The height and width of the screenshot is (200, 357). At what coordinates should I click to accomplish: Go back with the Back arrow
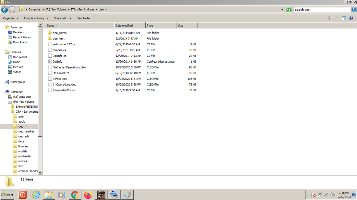pyautogui.click(x=4, y=10)
